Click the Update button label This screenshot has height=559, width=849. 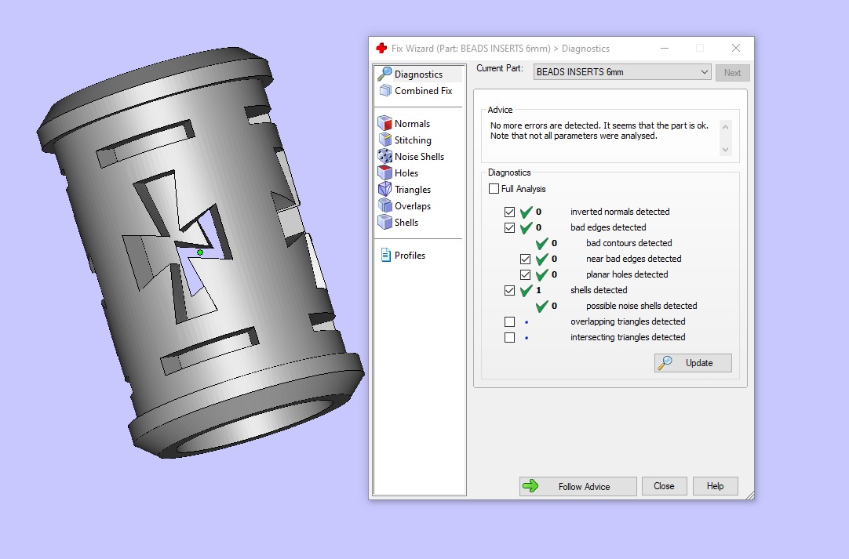tap(699, 362)
